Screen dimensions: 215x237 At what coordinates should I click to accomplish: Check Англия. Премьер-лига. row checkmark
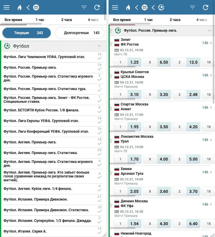[x=100, y=143]
